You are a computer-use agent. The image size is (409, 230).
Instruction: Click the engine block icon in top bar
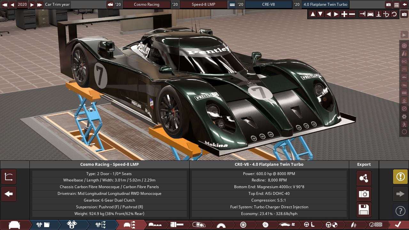click(x=232, y=4)
